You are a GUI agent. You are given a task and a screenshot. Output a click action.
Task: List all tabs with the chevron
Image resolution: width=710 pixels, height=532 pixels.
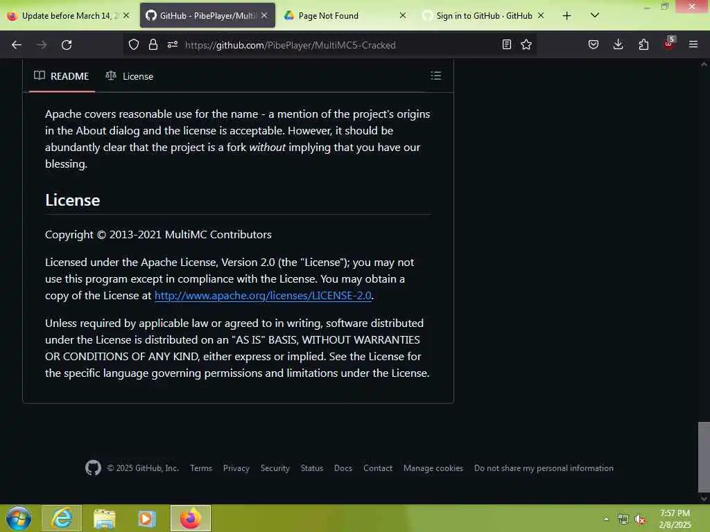point(595,15)
